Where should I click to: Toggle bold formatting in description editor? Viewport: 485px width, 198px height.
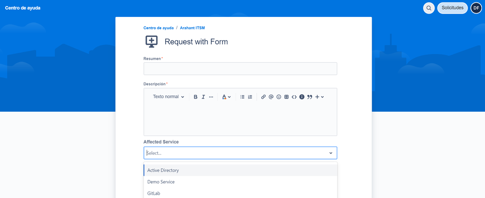[x=195, y=97]
